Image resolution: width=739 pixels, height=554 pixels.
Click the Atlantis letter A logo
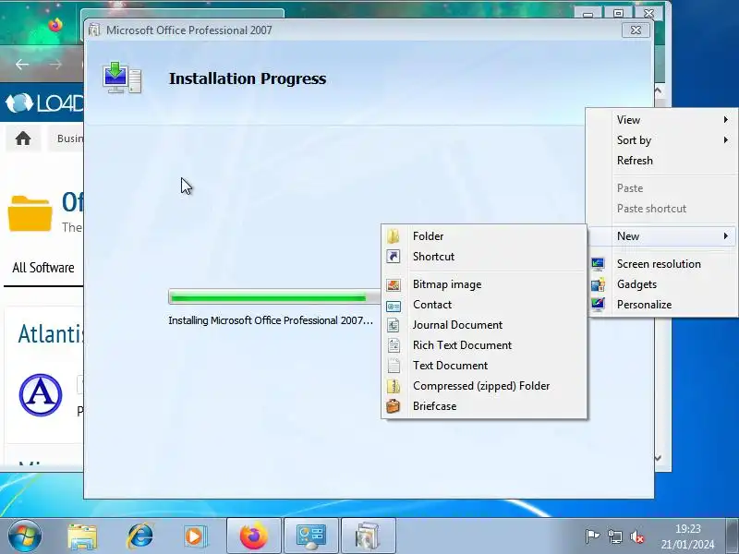click(41, 395)
